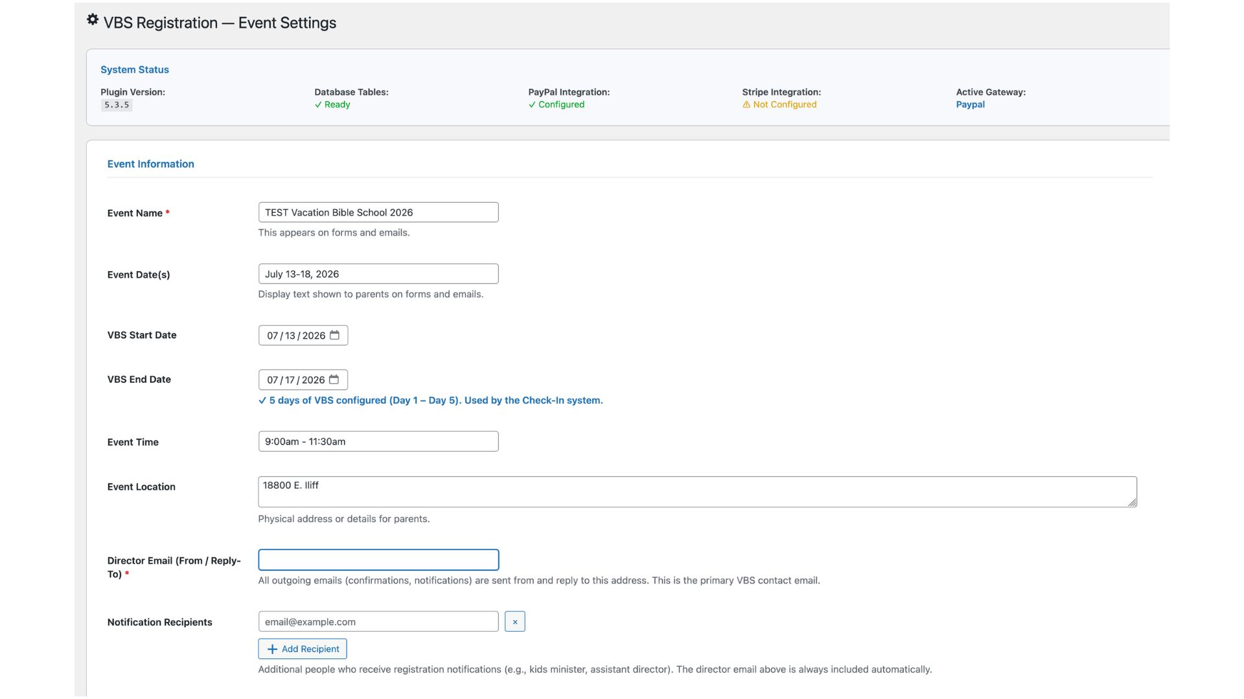
Task: Click the Event Information section heading
Action: pos(150,164)
